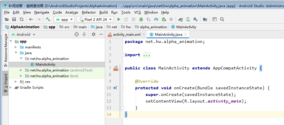This screenshot has width=284, height=125.
Task: Expand net.hw.alpha_animation (test) arrow
Action: click(x=21, y=76)
